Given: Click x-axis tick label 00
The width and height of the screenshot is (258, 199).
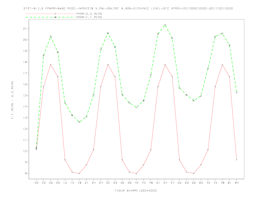Looking at the screenshot, I should tap(36, 183).
